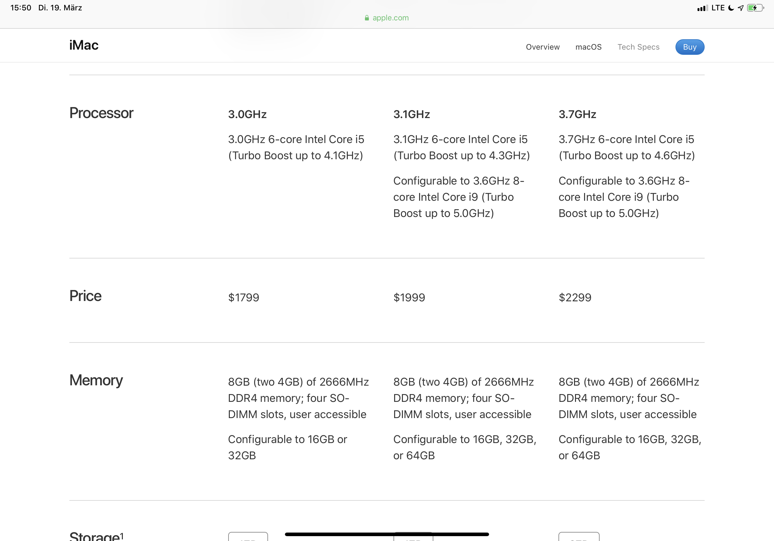Select the 3.0GHz column heading
This screenshot has height=541, width=774.
pos(247,114)
